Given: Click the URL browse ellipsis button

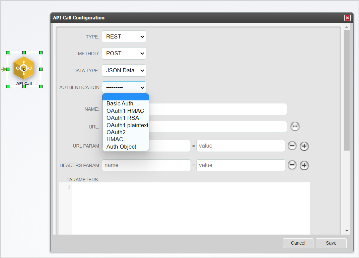Looking at the screenshot, I should coord(295,126).
